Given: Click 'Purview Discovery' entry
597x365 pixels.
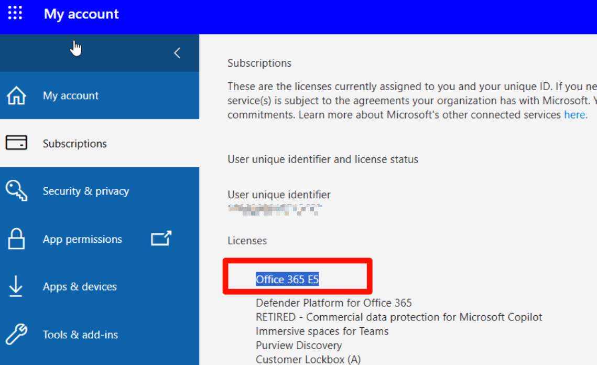Looking at the screenshot, I should point(299,346).
